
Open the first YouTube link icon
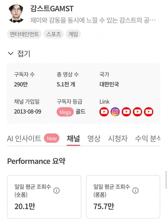point(104,112)
